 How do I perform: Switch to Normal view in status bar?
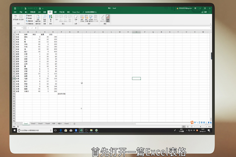183,127
